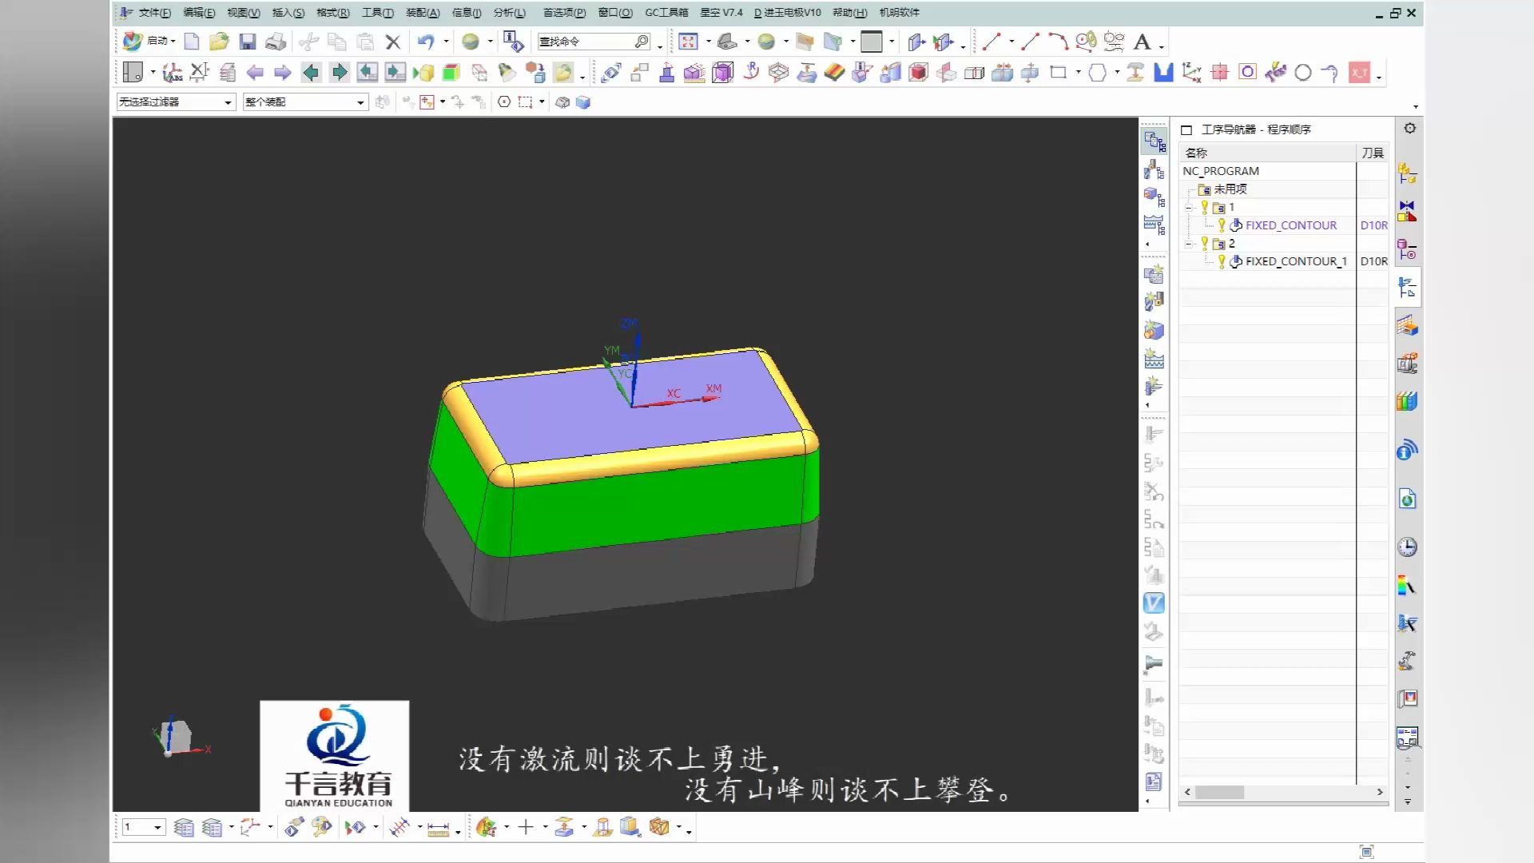Select the Cut scissors icon

click(x=309, y=42)
